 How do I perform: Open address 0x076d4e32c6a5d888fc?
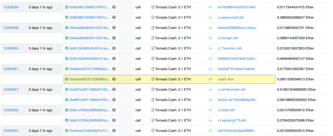point(238,130)
